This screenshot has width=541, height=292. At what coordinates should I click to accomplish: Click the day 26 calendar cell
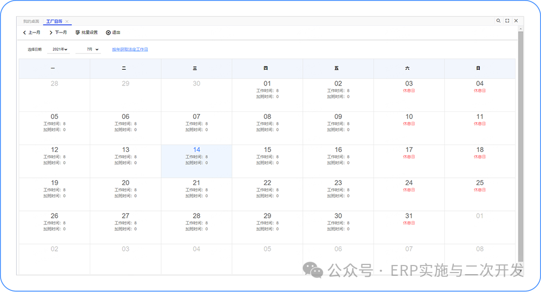55,227
